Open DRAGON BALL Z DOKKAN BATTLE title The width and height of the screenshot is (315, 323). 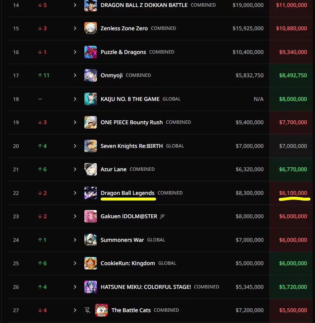144,5
